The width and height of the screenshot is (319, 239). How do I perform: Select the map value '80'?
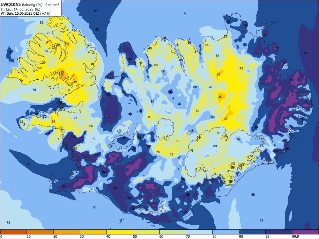tap(219, 133)
